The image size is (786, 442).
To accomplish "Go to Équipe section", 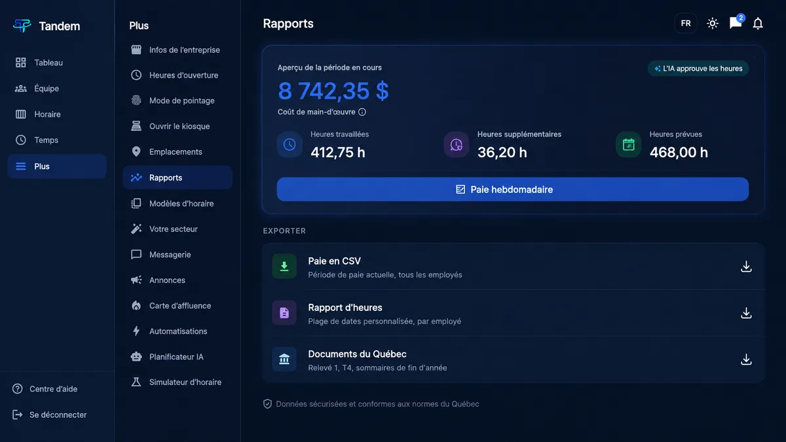I will pyautogui.click(x=57, y=88).
